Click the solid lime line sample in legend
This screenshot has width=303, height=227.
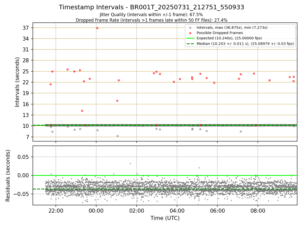[x=190, y=38]
